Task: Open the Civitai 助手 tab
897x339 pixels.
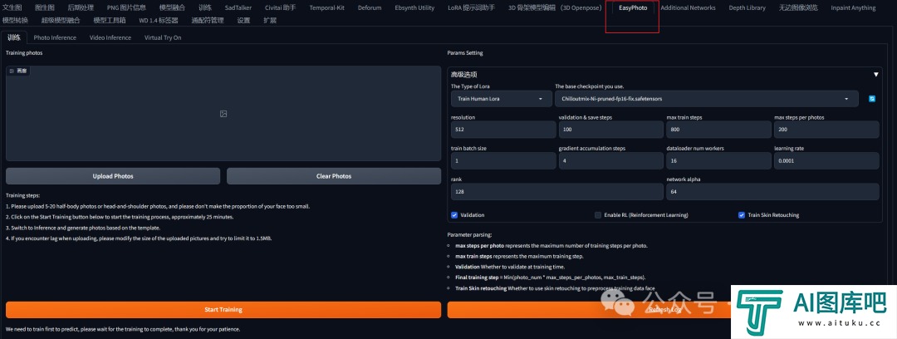Action: [281, 8]
